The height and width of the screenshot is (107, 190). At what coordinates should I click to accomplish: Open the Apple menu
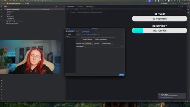point(2,1)
